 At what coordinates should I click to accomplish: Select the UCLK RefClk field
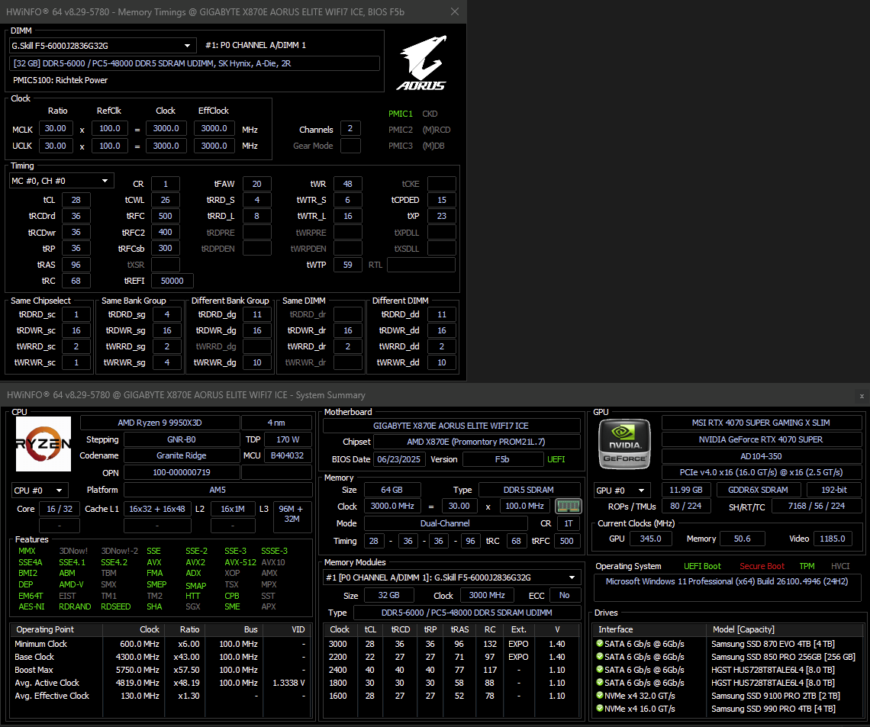click(x=110, y=145)
